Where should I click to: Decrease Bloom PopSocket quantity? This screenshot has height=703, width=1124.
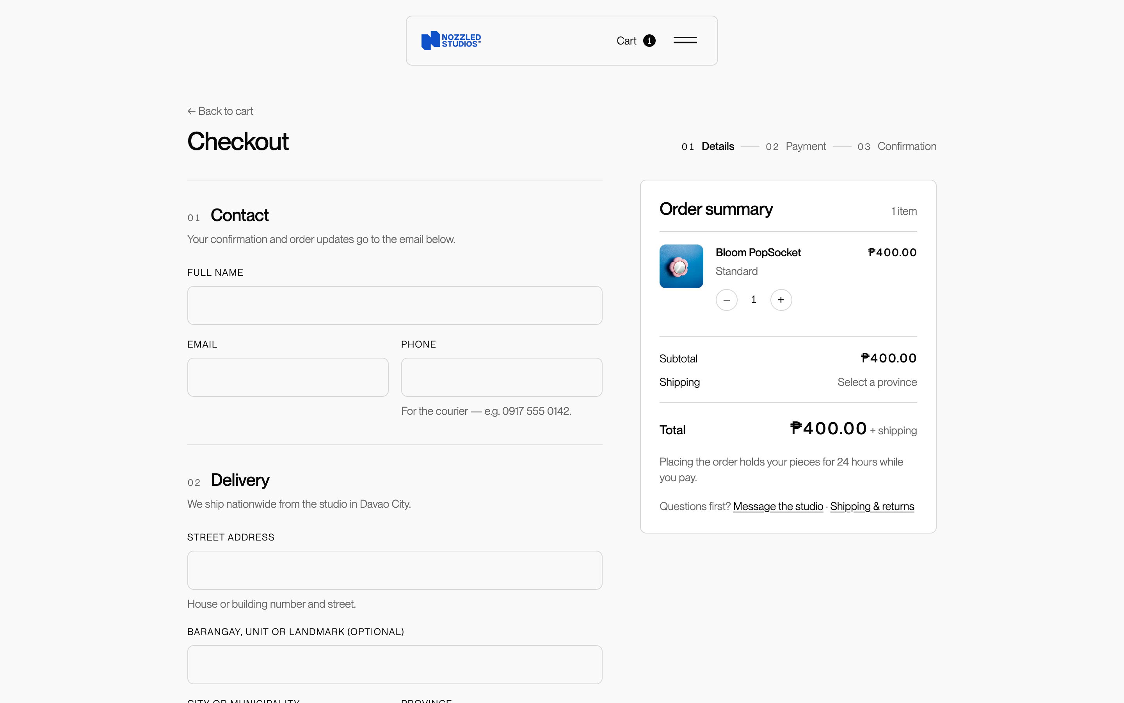(726, 300)
